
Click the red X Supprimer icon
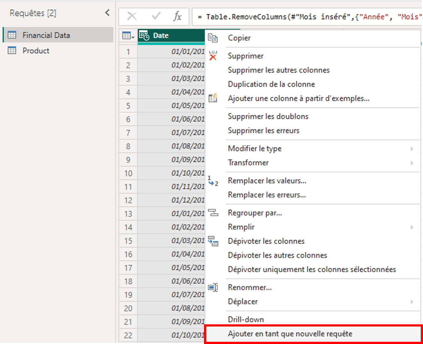coord(213,56)
